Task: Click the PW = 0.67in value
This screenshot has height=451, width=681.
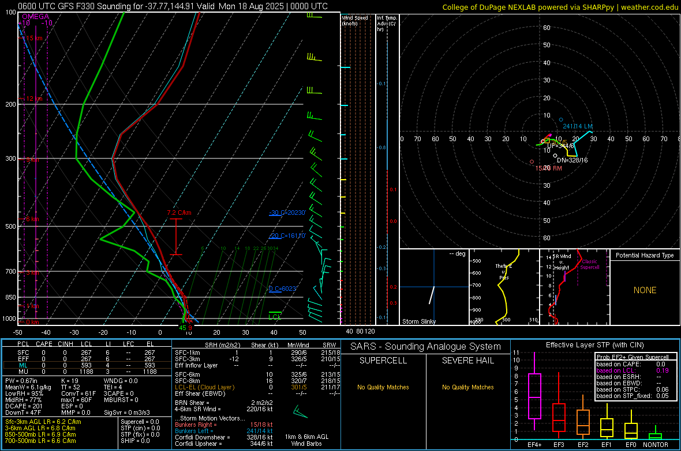Action: coord(21,381)
